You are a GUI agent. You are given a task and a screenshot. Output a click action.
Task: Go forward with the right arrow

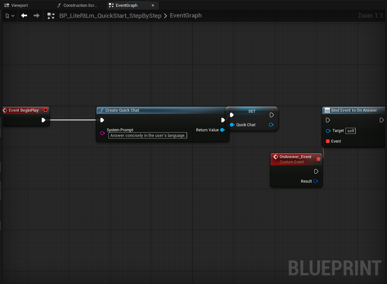[36, 15]
